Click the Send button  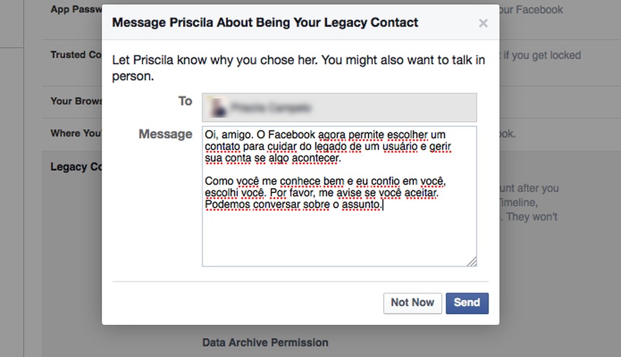point(466,303)
